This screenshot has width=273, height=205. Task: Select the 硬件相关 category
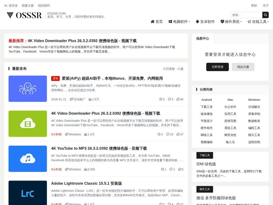coord(206,128)
